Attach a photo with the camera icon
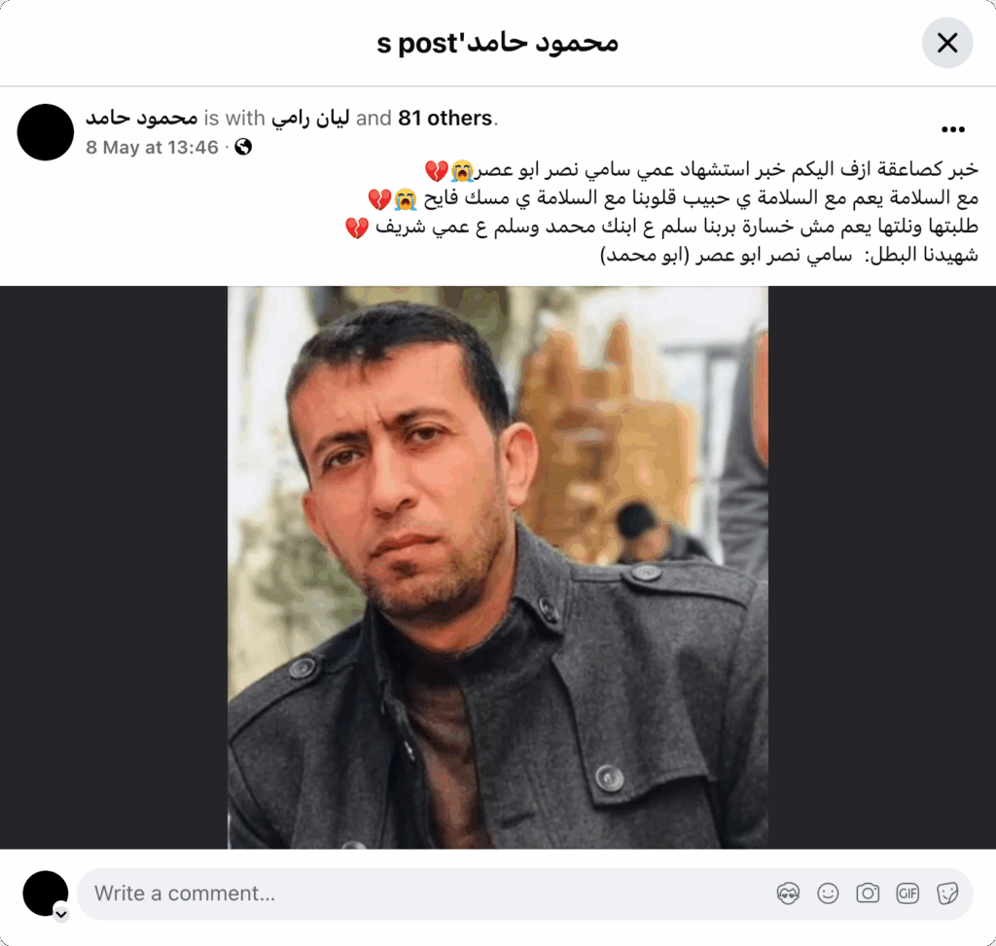 [x=868, y=893]
